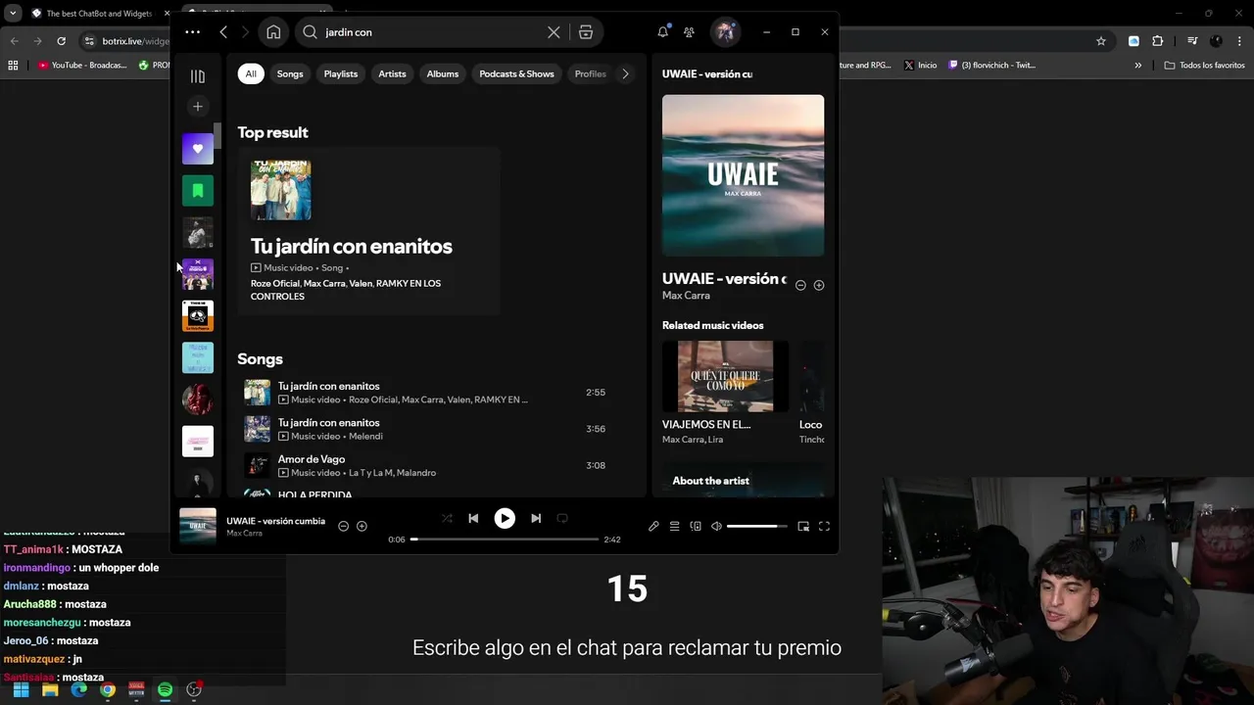Open the green bookmark Your Episodes tile

(x=197, y=191)
